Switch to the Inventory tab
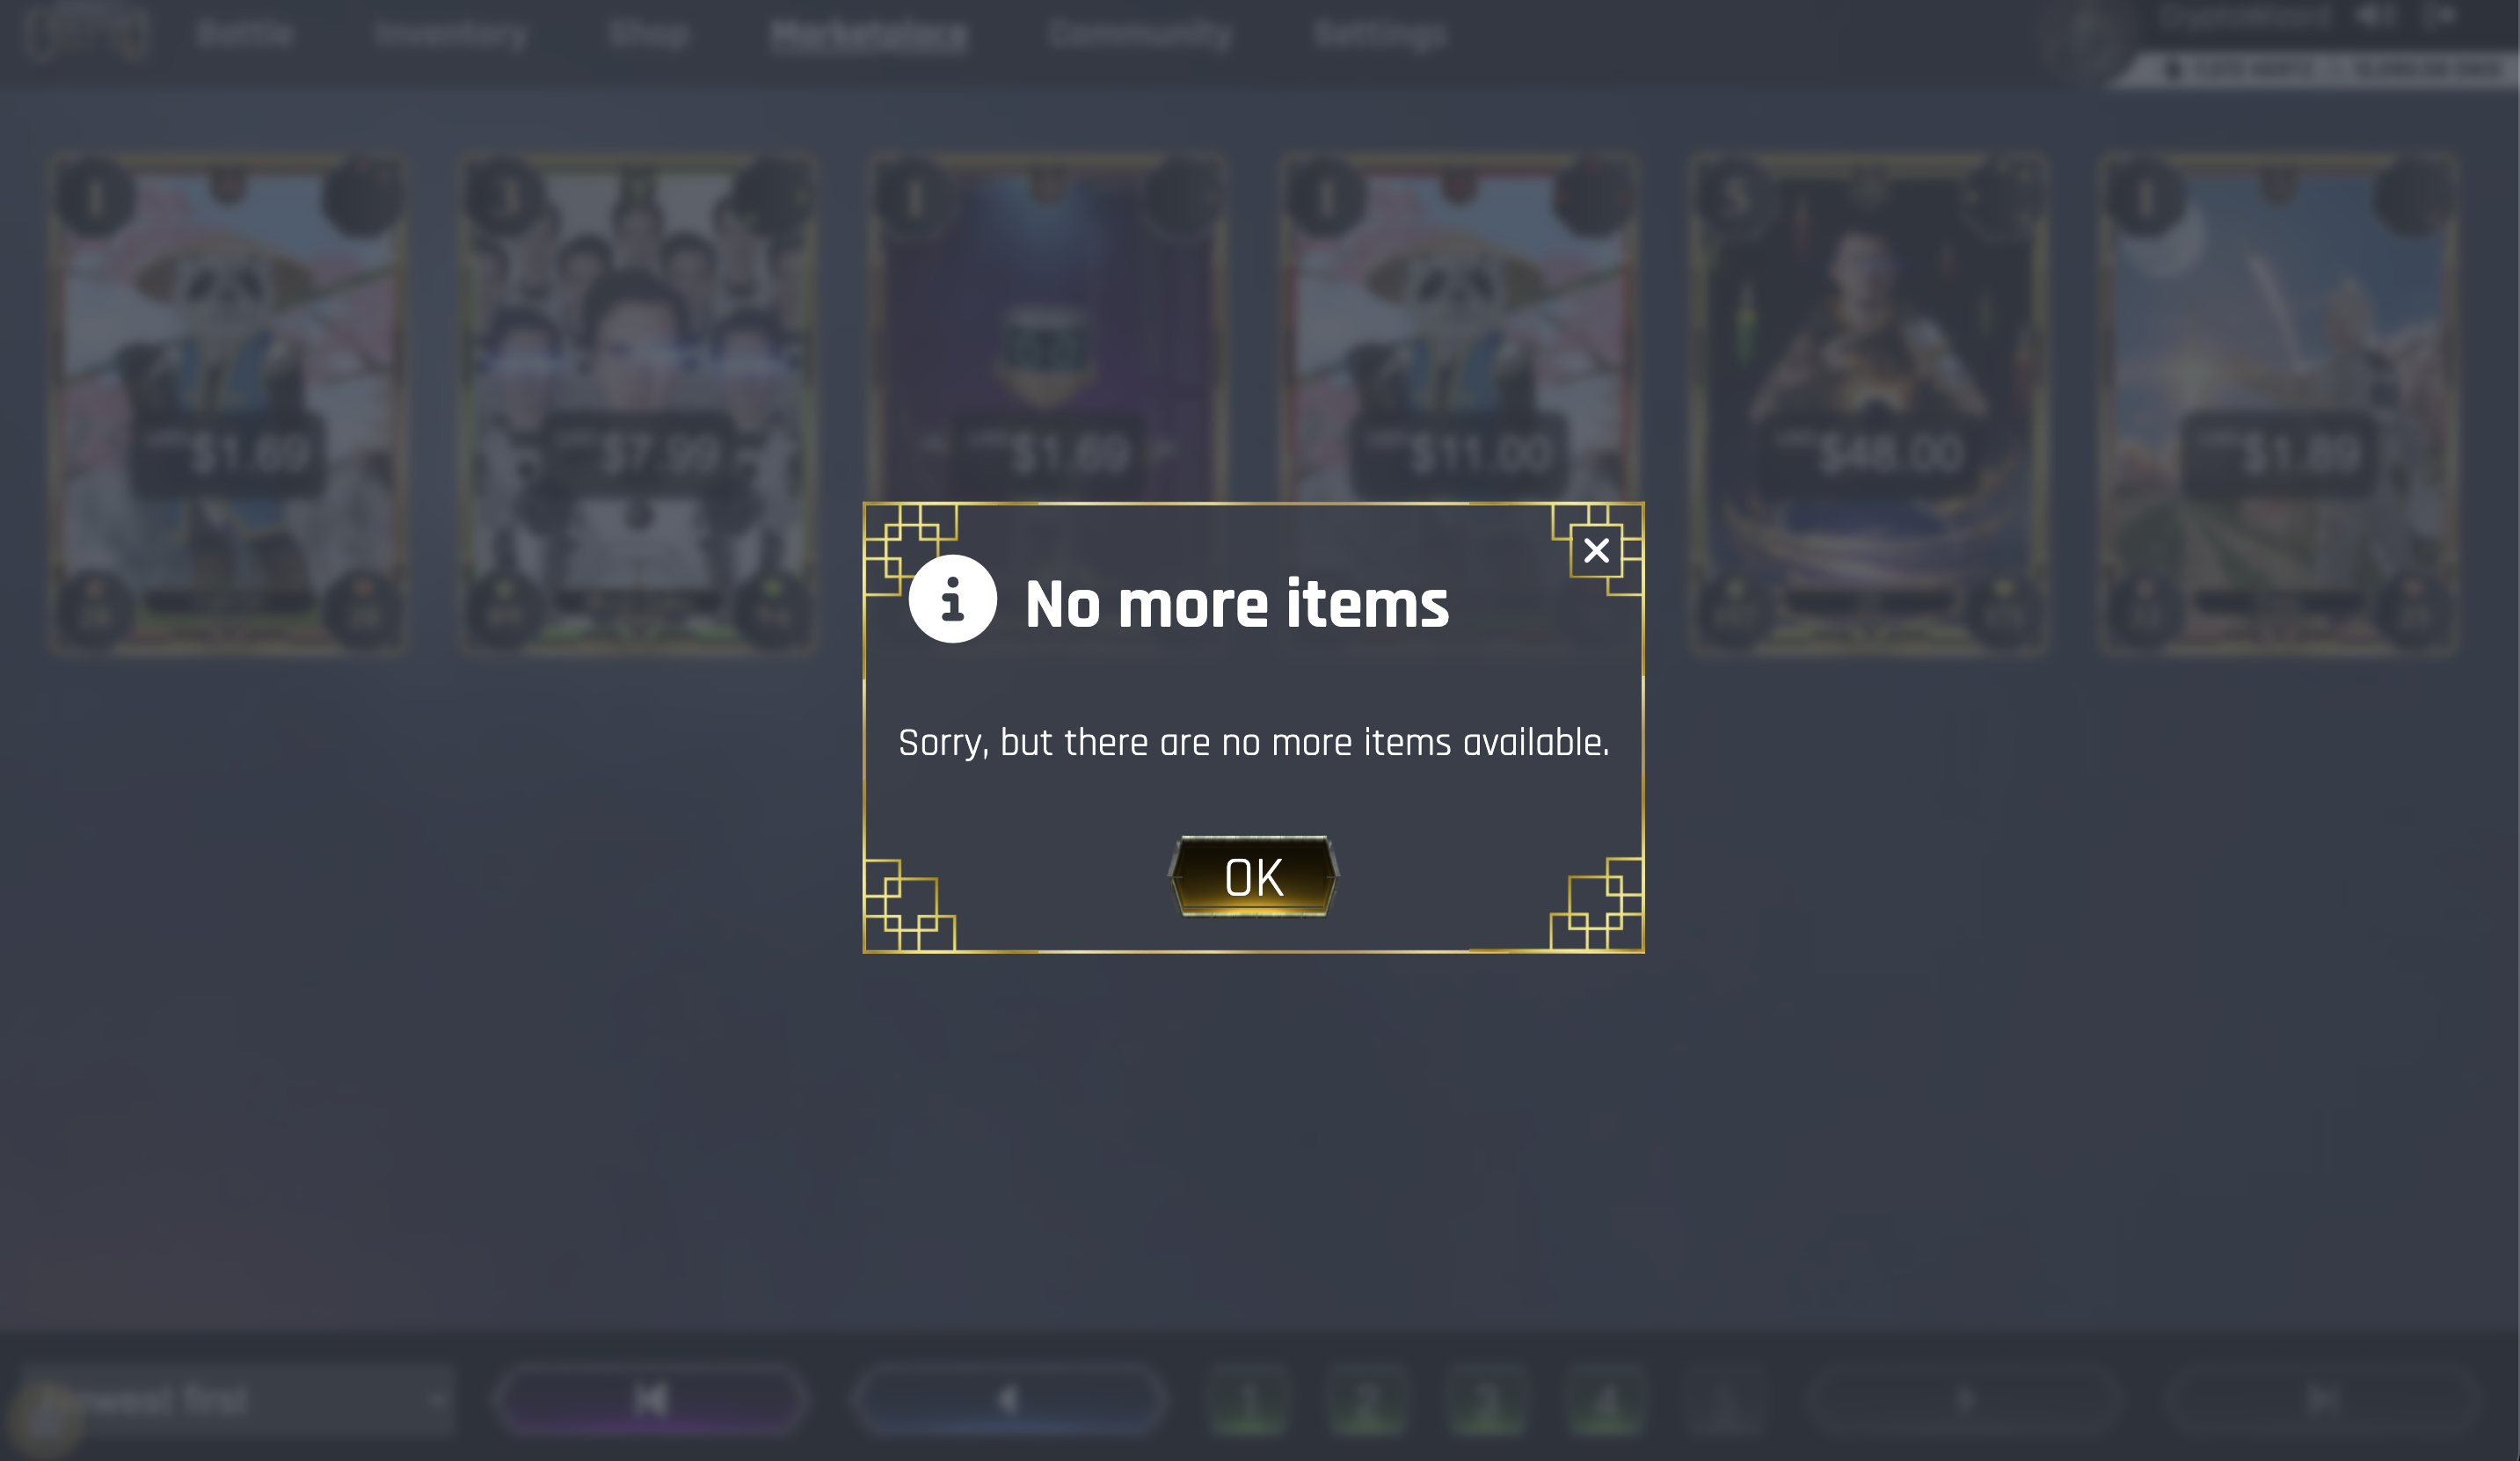 coord(452,34)
